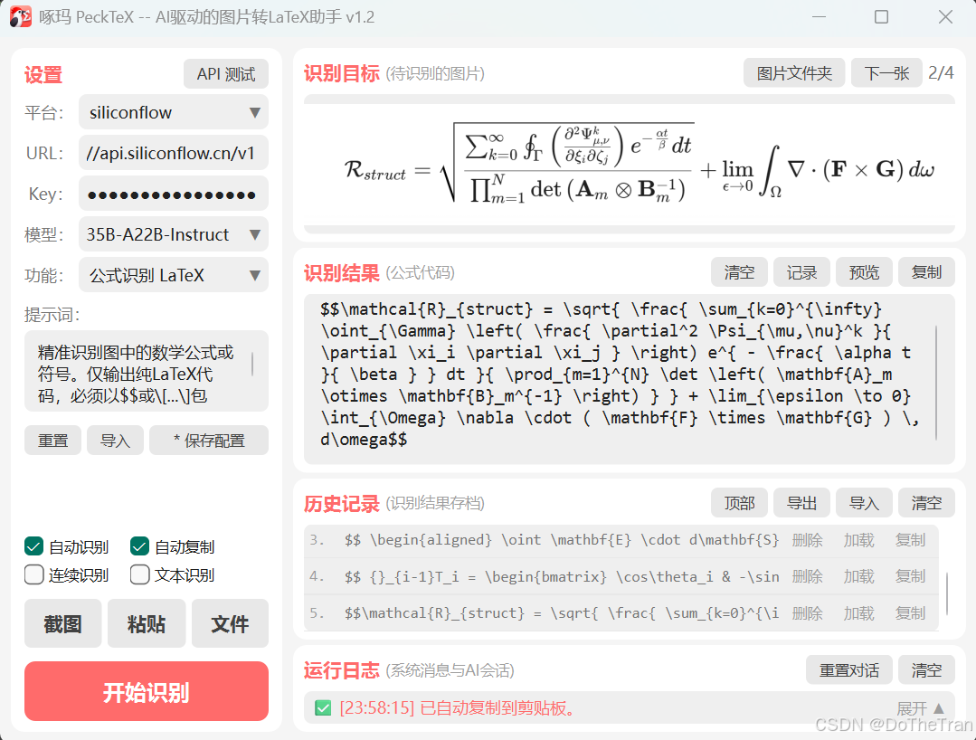
Task: Delete history record 3 with 删除
Action: click(808, 539)
